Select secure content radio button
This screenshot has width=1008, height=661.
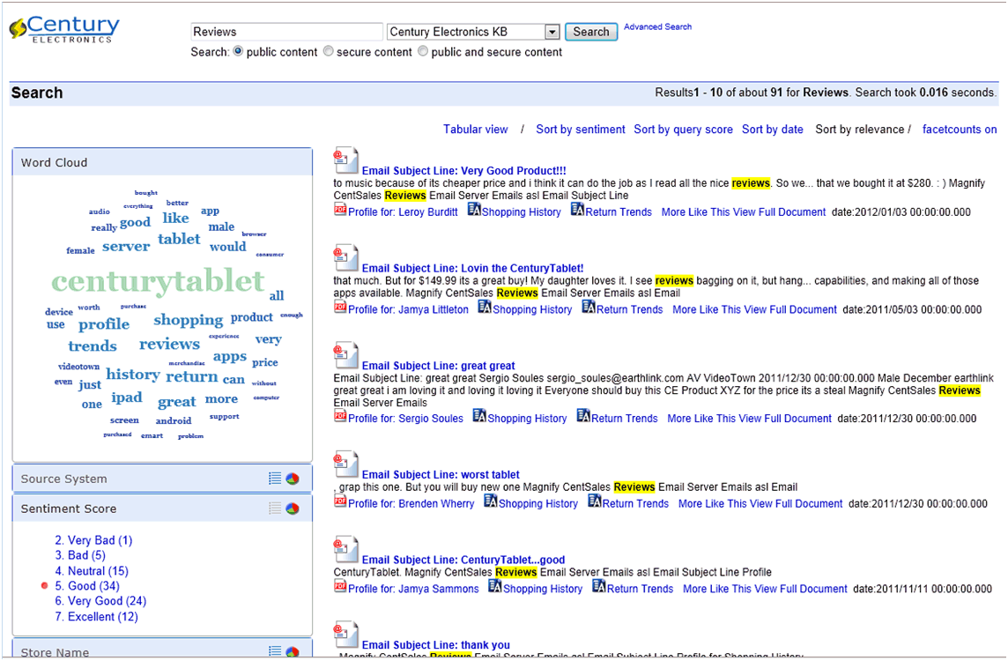click(329, 51)
